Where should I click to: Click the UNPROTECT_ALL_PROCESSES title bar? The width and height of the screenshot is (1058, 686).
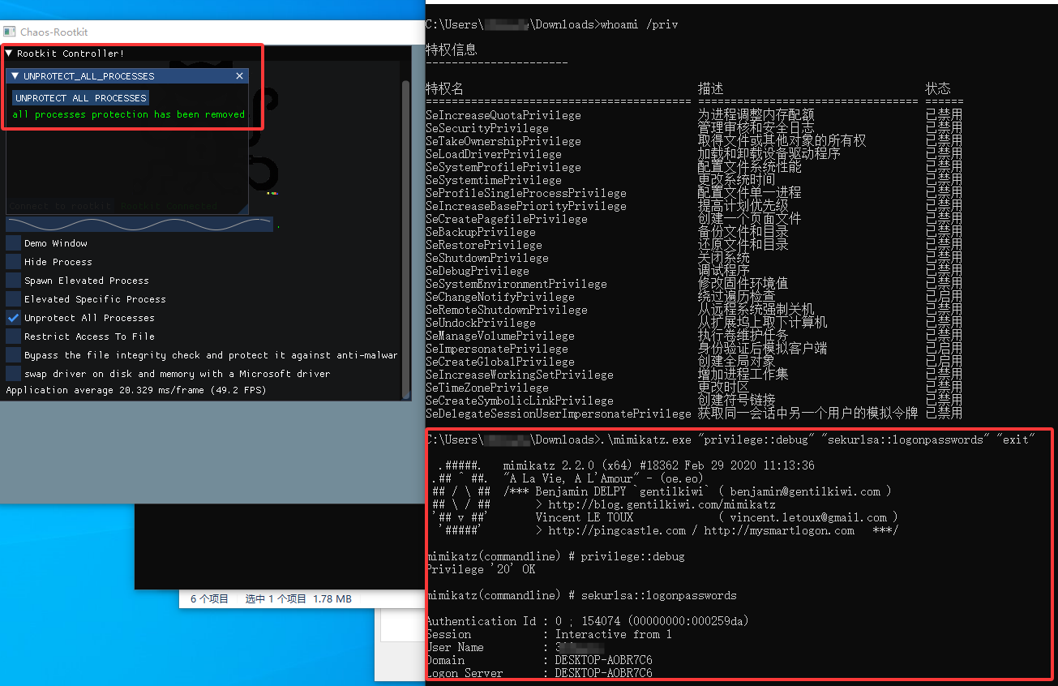point(127,75)
